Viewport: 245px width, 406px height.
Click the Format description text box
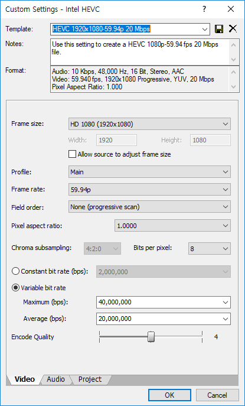(x=140, y=80)
